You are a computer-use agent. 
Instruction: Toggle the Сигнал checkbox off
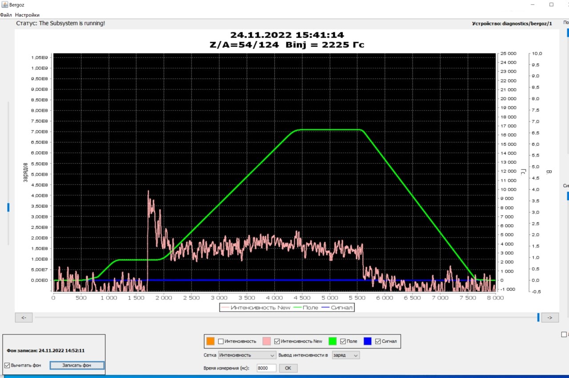pyautogui.click(x=378, y=341)
